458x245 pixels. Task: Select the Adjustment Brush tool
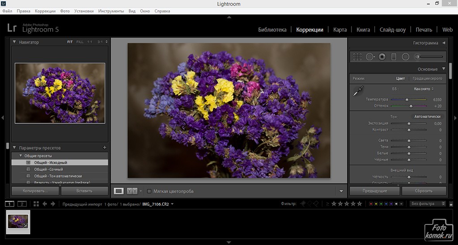pos(429,57)
